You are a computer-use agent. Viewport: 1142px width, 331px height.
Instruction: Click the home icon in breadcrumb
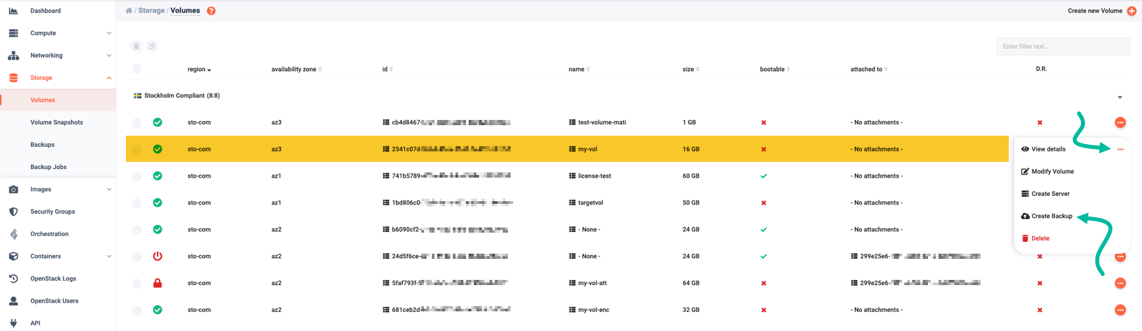point(129,10)
